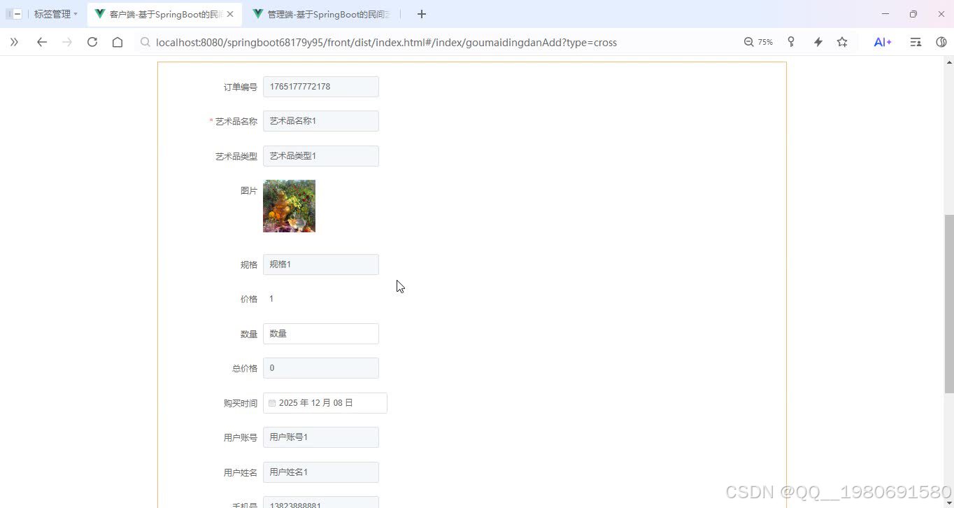Go to the browser home page

pos(118,42)
